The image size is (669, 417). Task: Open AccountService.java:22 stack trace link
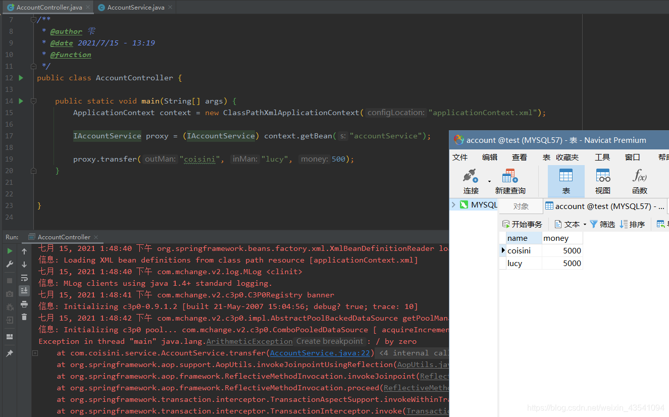tap(320, 353)
